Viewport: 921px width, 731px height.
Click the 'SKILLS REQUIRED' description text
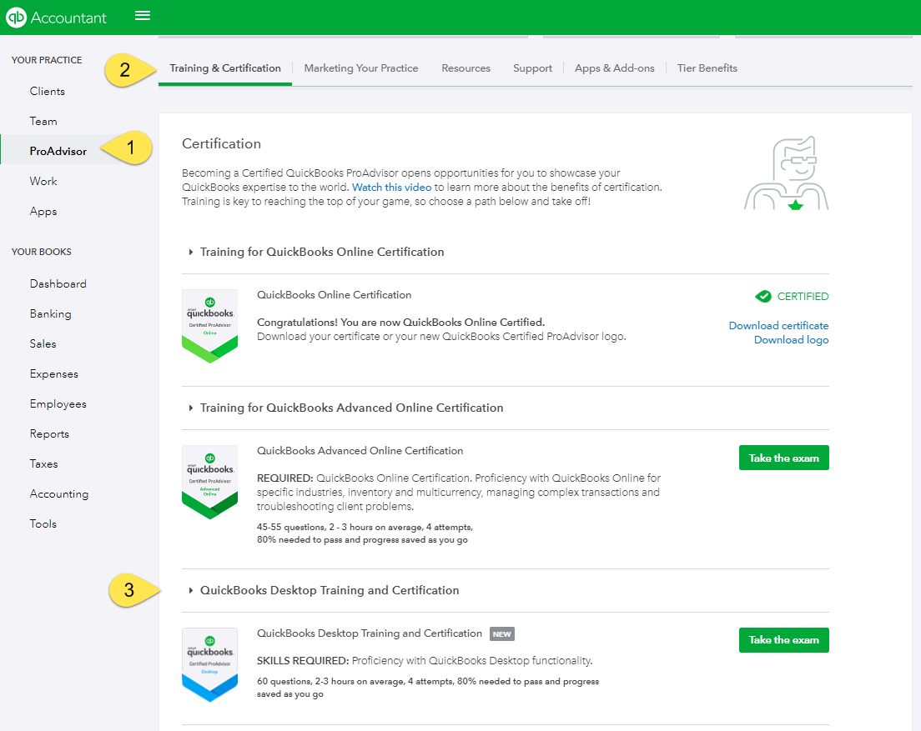tap(425, 661)
